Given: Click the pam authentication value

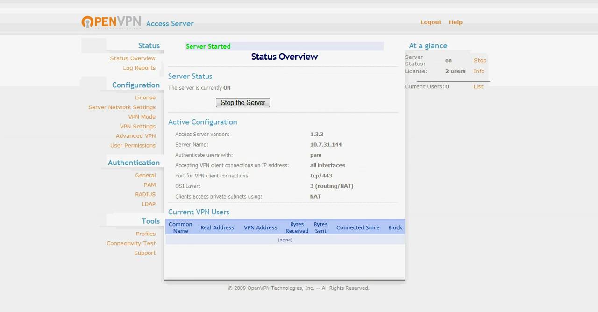Looking at the screenshot, I should click(316, 155).
